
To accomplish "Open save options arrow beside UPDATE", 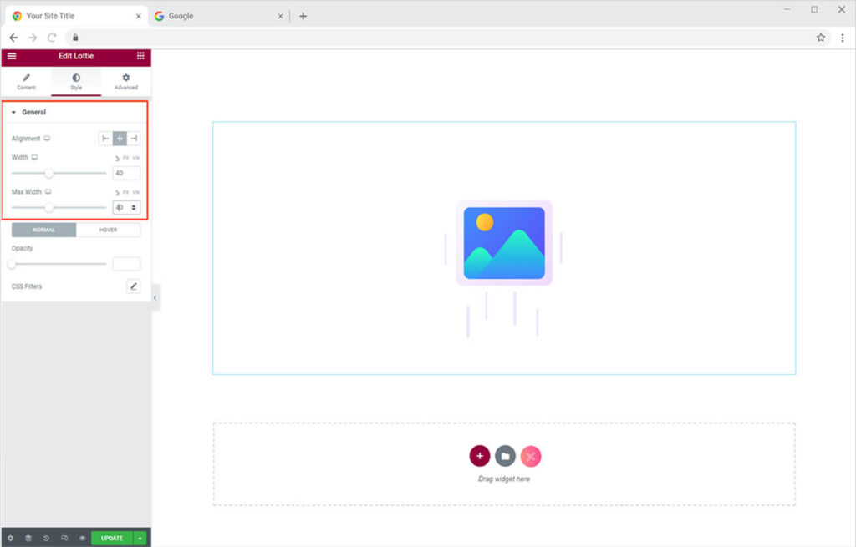I will pos(140,539).
